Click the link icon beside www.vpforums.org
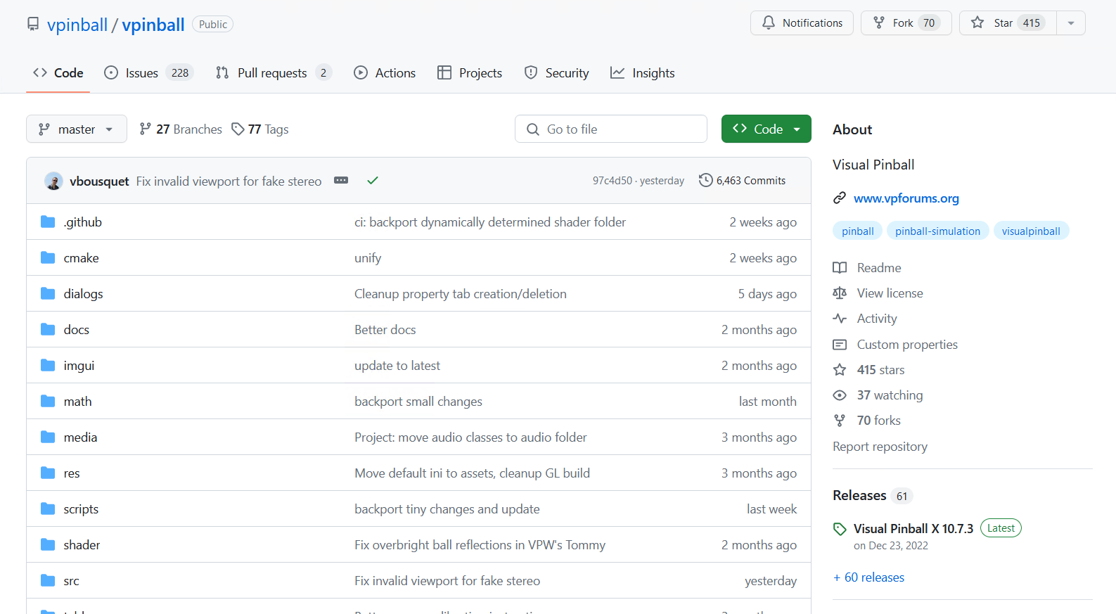 coord(840,198)
